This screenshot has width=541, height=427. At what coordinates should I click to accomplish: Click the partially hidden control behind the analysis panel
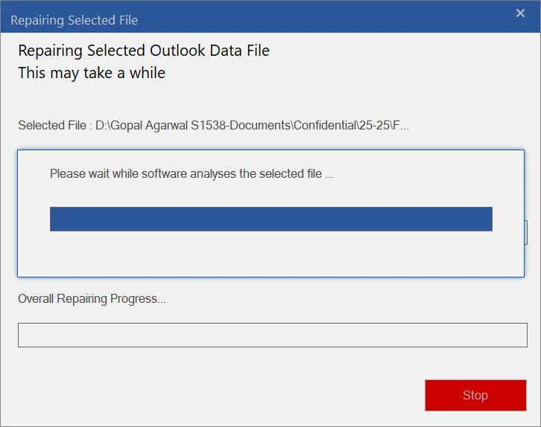pos(526,232)
